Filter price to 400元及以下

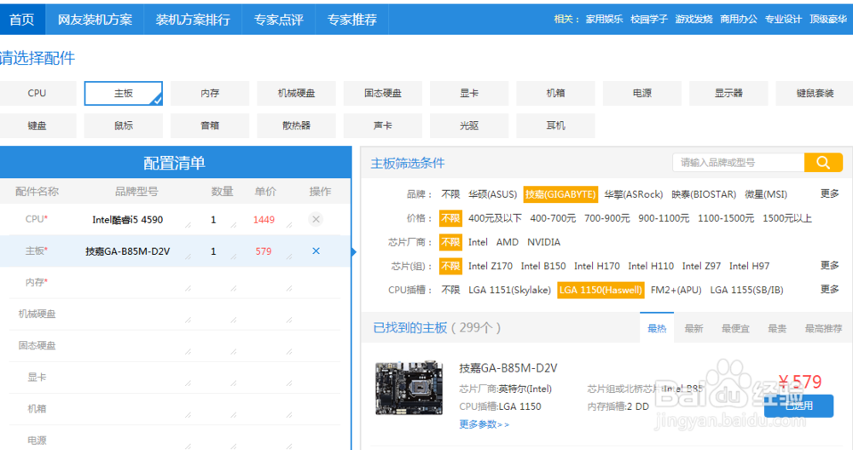[x=495, y=218]
